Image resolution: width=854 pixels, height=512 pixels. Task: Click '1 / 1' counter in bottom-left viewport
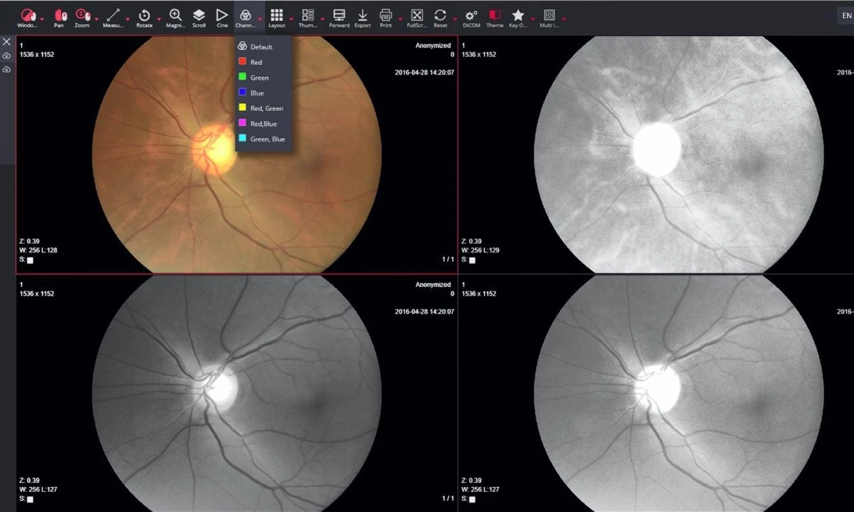[448, 498]
